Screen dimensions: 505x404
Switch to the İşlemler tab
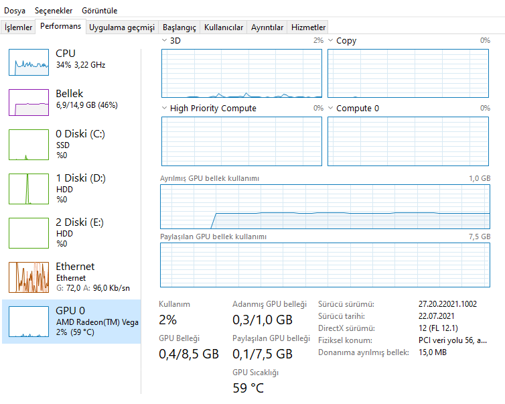19,27
